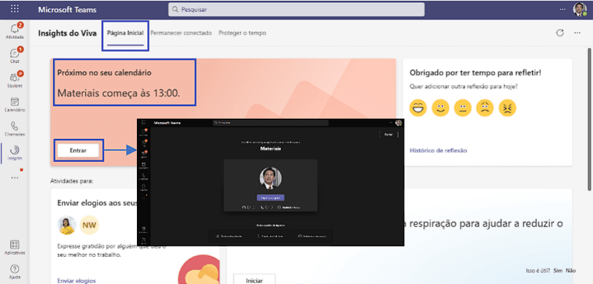Select the Insights app in sidebar
Image resolution: width=593 pixels, height=284 pixels.
click(x=15, y=153)
